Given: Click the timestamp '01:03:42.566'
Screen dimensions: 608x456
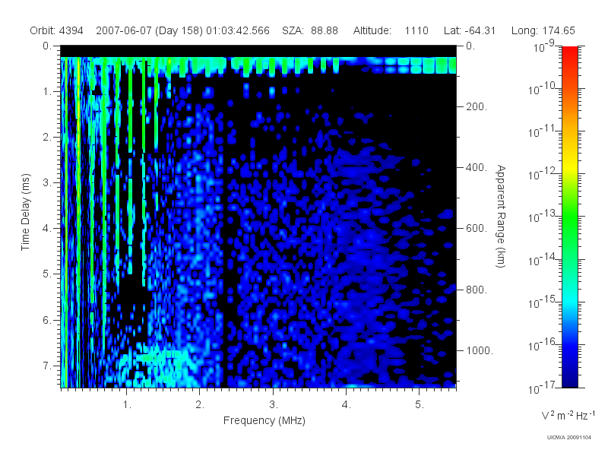Looking at the screenshot, I should click(238, 30).
